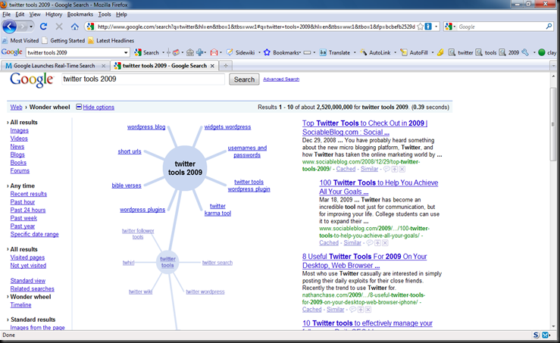
Task: Open the Advanced Search link
Action: click(281, 80)
